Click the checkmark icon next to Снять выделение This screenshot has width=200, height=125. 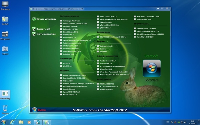(x=34, y=34)
